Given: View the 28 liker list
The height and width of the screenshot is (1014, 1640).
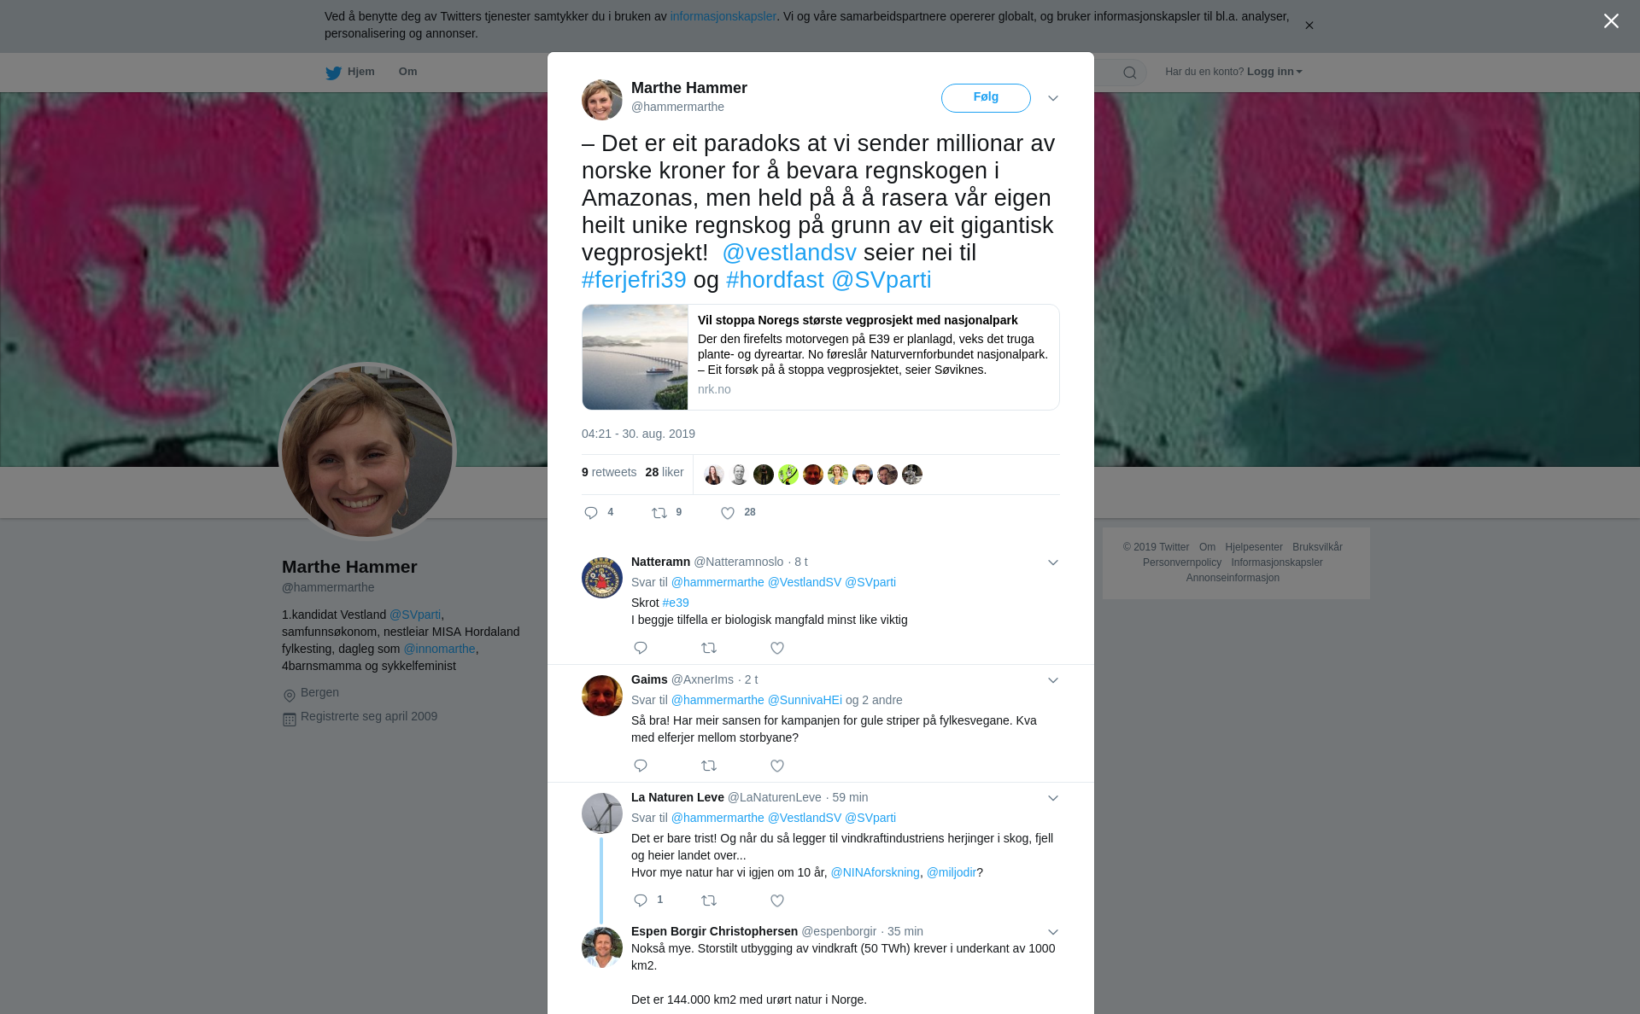Looking at the screenshot, I should click(665, 472).
